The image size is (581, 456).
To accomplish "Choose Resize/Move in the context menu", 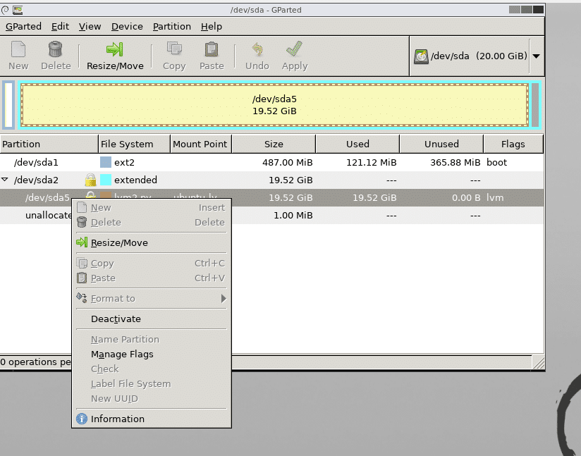I will (119, 242).
